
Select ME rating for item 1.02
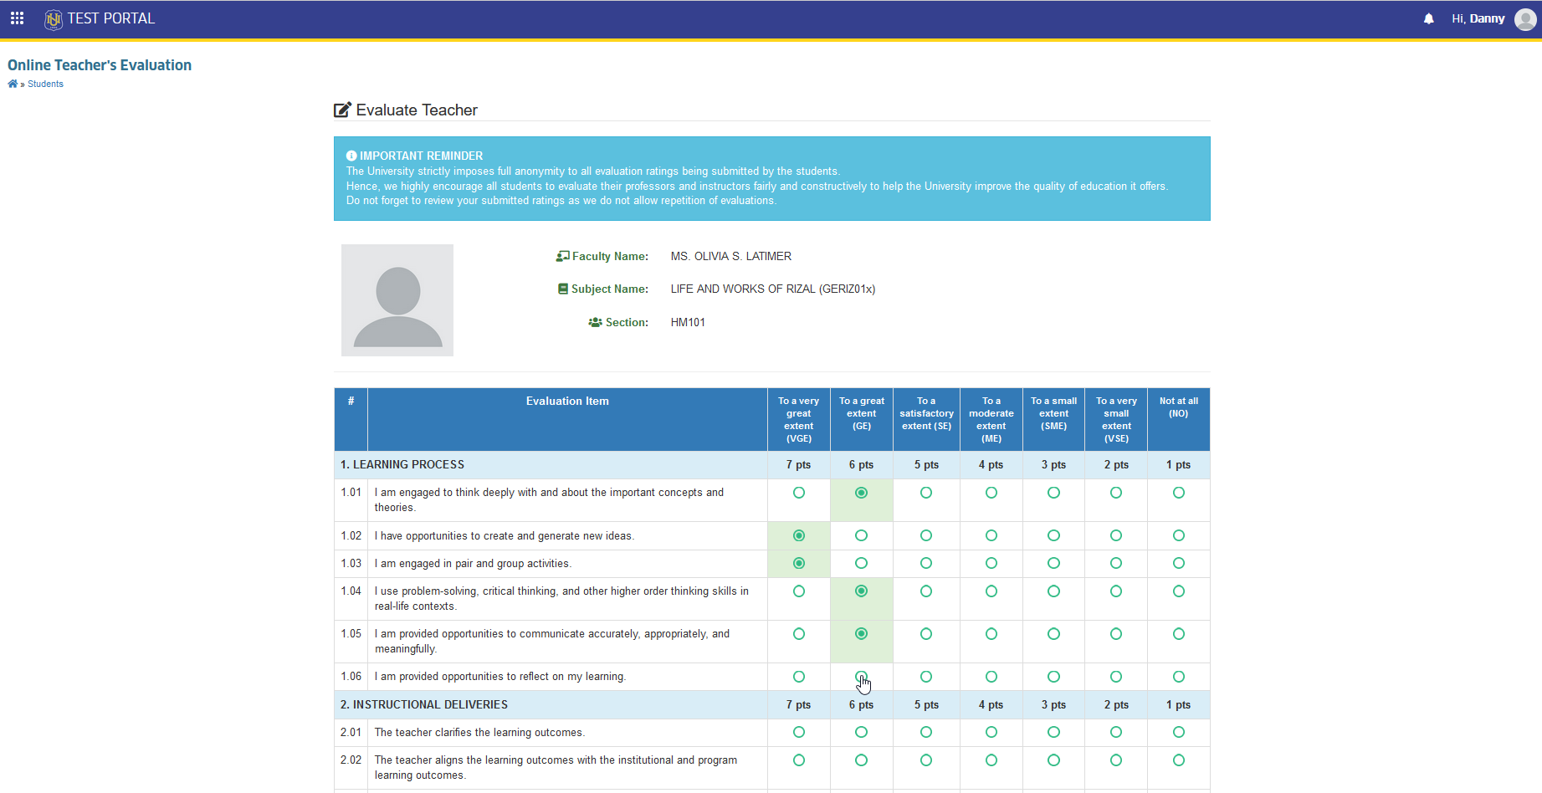[991, 535]
